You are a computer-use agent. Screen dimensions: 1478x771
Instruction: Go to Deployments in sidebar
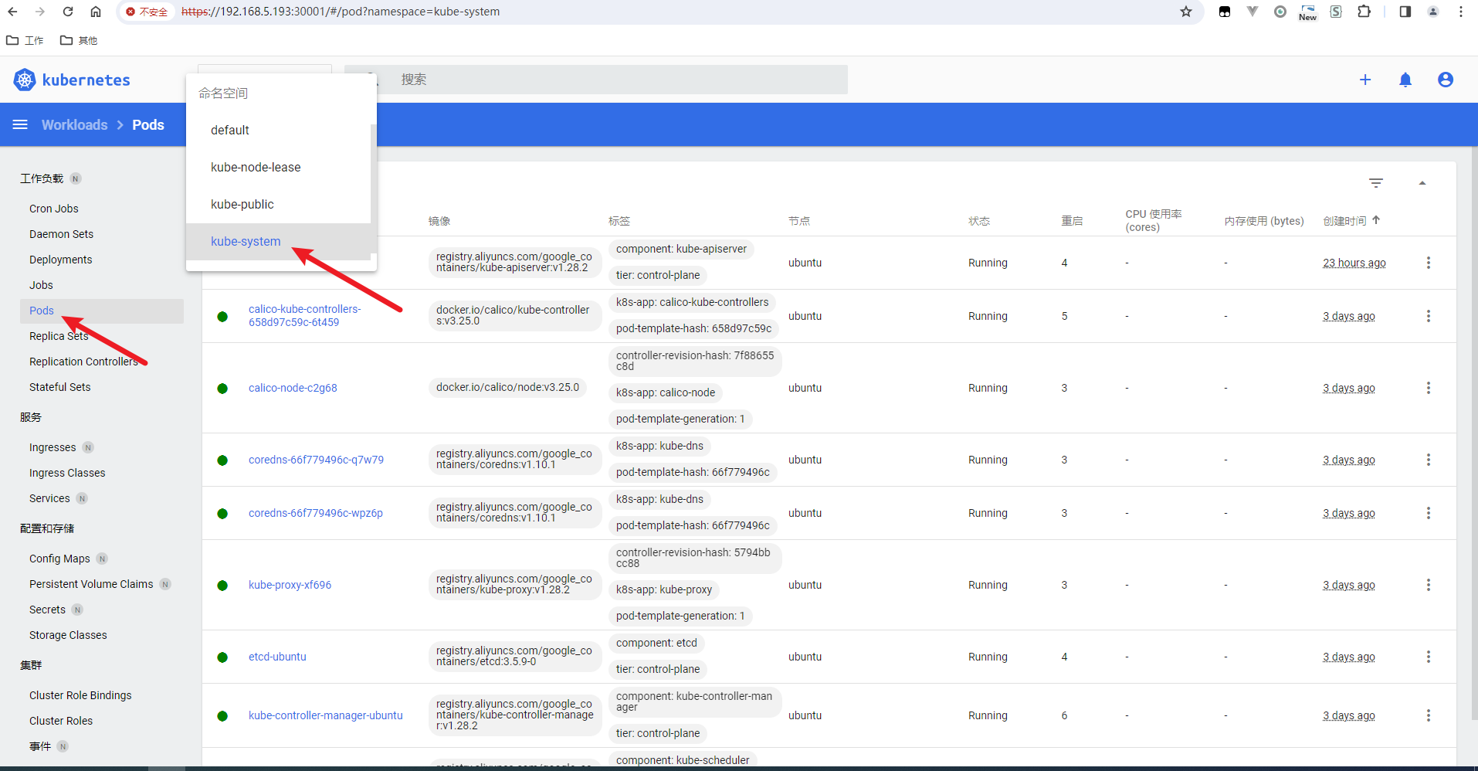(60, 260)
